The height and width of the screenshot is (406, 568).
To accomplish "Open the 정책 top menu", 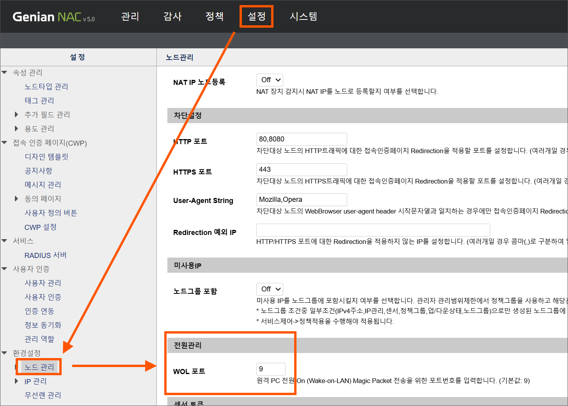I will coord(214,16).
